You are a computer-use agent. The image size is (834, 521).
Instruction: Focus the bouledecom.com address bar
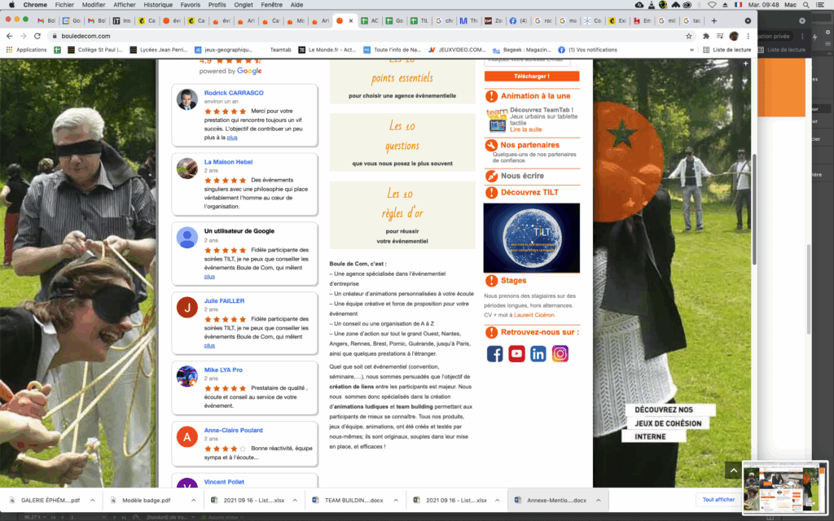pyautogui.click(x=367, y=36)
